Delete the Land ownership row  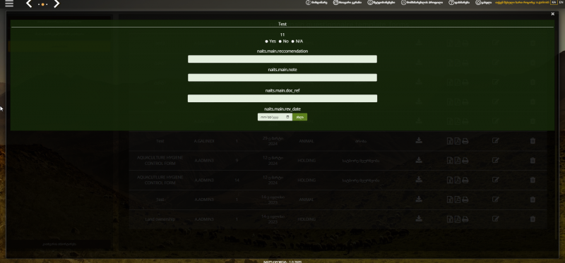533,219
